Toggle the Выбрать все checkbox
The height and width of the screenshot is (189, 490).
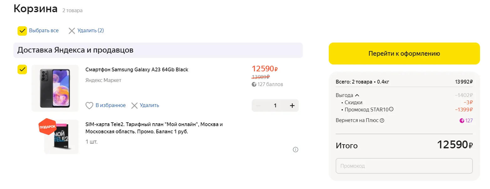(x=22, y=31)
